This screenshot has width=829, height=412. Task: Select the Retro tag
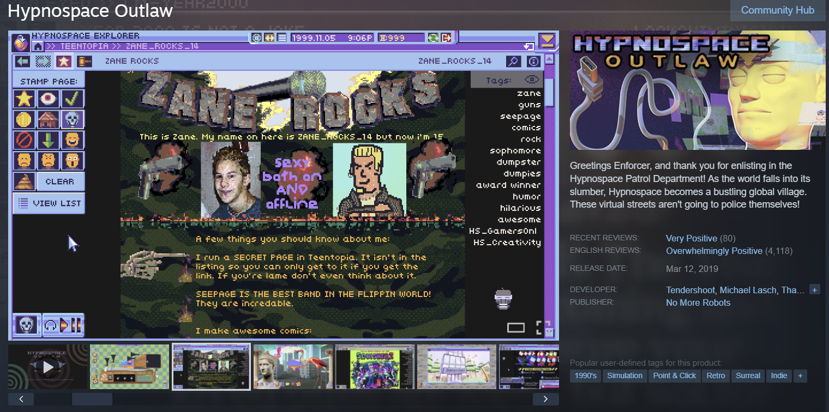pyautogui.click(x=716, y=375)
